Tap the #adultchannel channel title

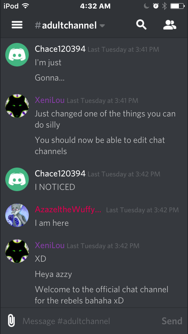[x=66, y=25]
